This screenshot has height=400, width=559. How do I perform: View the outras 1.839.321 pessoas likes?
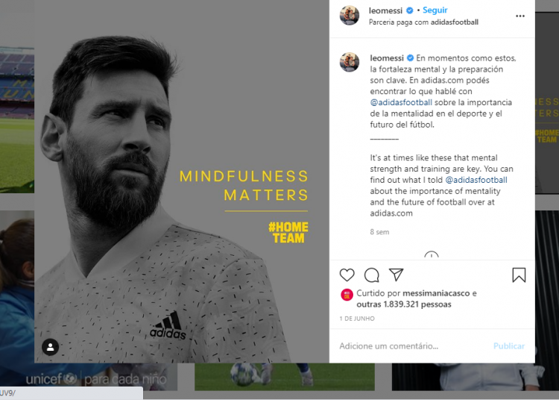404,304
